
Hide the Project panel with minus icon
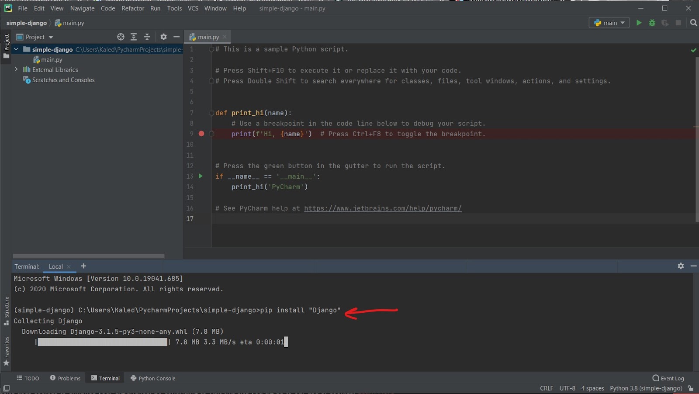[x=176, y=37]
